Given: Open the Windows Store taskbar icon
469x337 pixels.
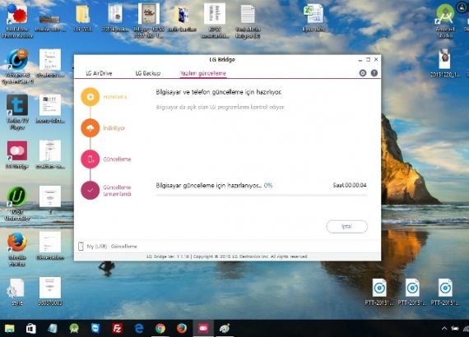Looking at the screenshot, I should (30, 329).
